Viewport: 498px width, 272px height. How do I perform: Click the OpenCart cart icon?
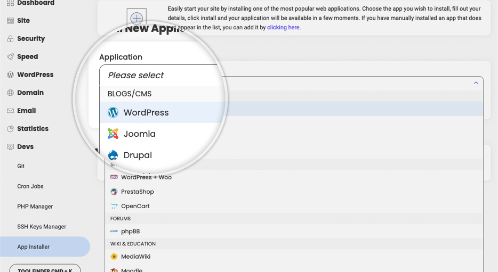tap(114, 207)
